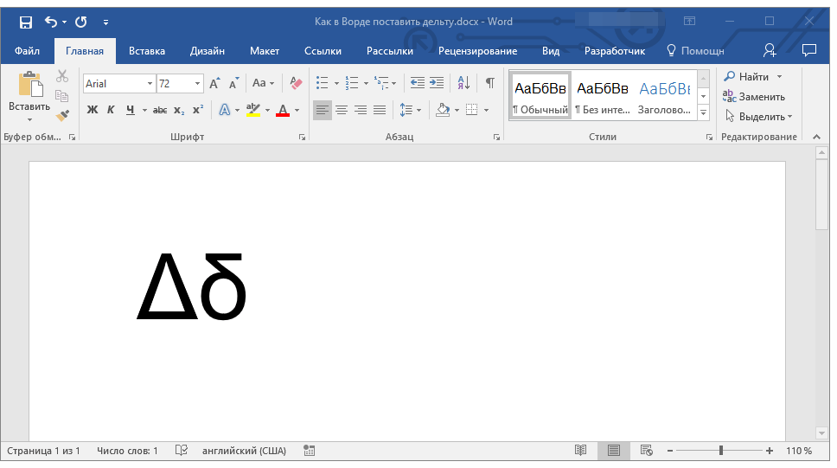Click the Increase Indent icon
The image size is (837, 468).
(x=437, y=84)
